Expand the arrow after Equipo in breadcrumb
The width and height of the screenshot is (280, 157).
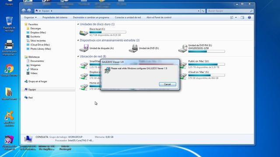[52, 11]
